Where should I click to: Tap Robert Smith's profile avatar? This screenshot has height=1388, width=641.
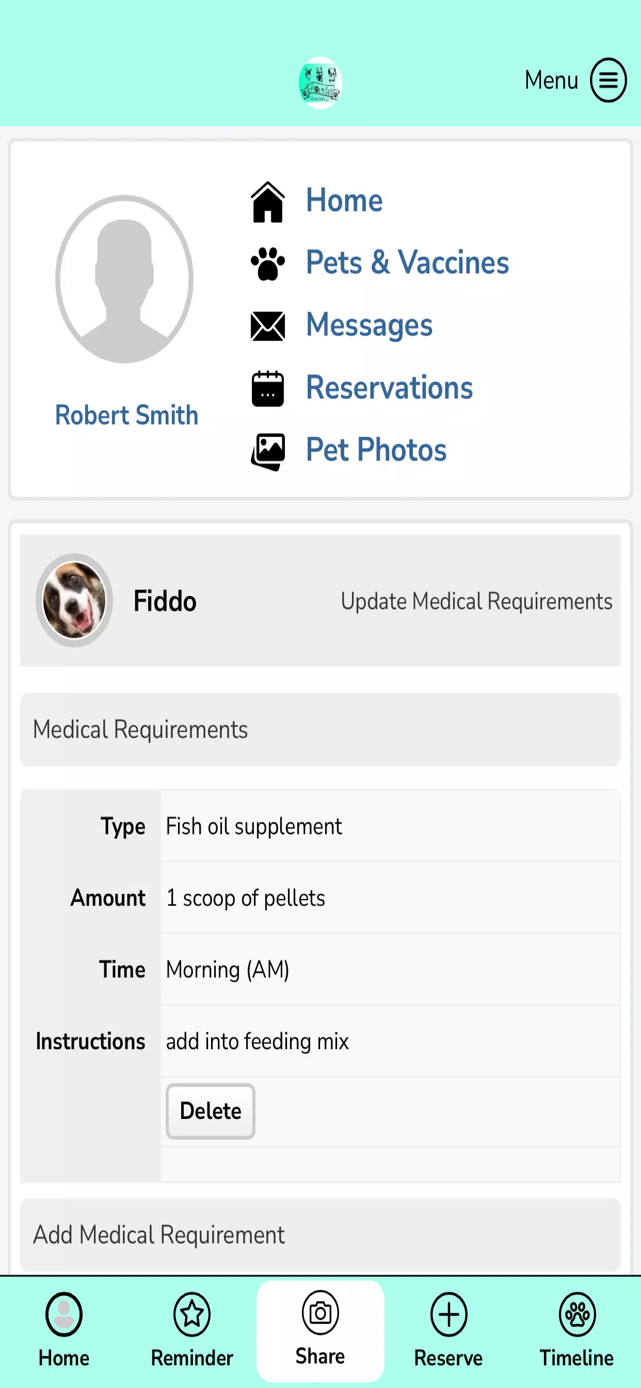click(x=124, y=279)
